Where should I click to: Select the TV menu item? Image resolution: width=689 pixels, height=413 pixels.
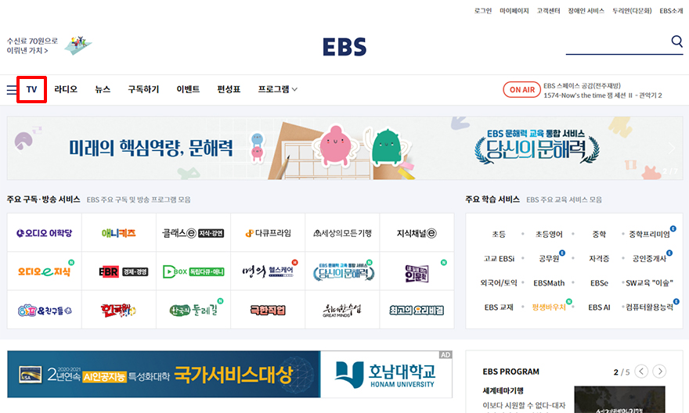(x=31, y=89)
